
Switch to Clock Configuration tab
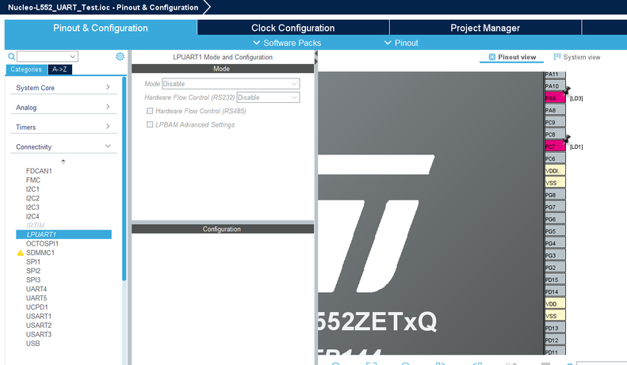293,28
